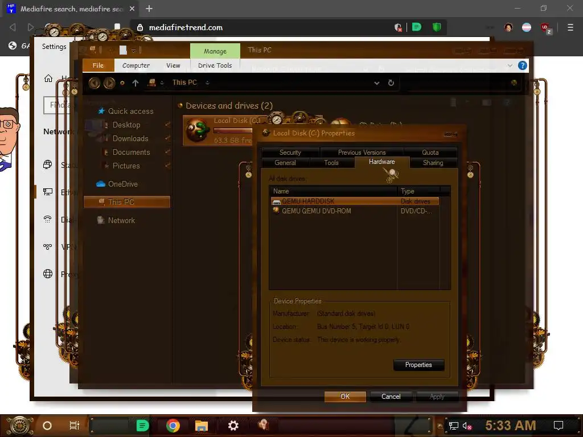The image size is (583, 437).
Task: Click the Explorer forward navigation round button
Action: click(109, 83)
